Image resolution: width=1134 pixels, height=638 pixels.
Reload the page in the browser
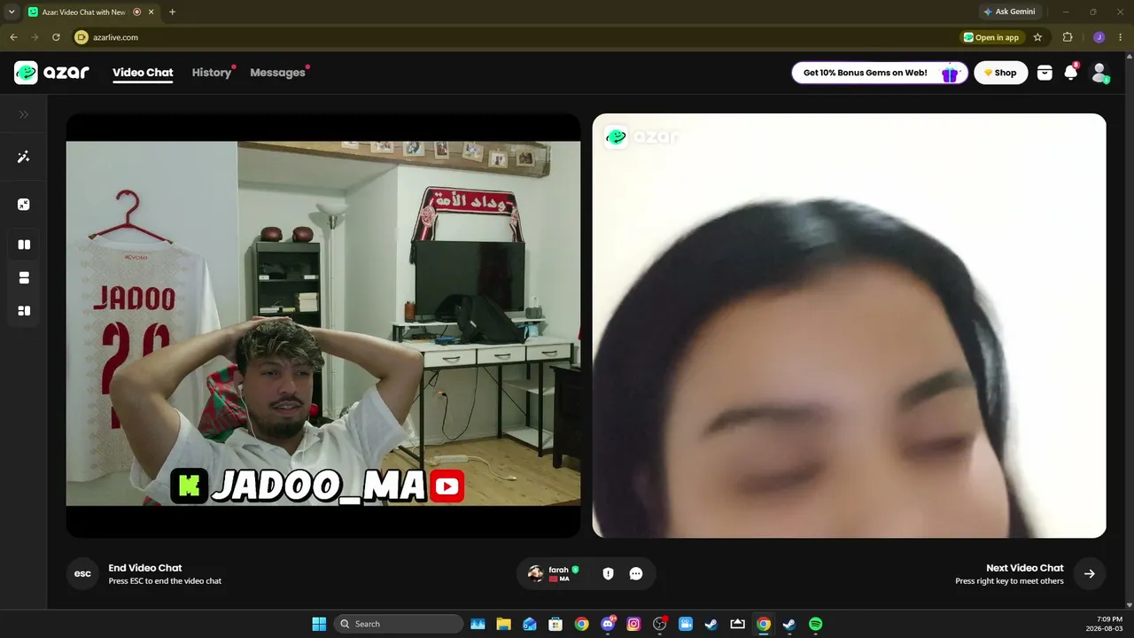[x=56, y=37]
